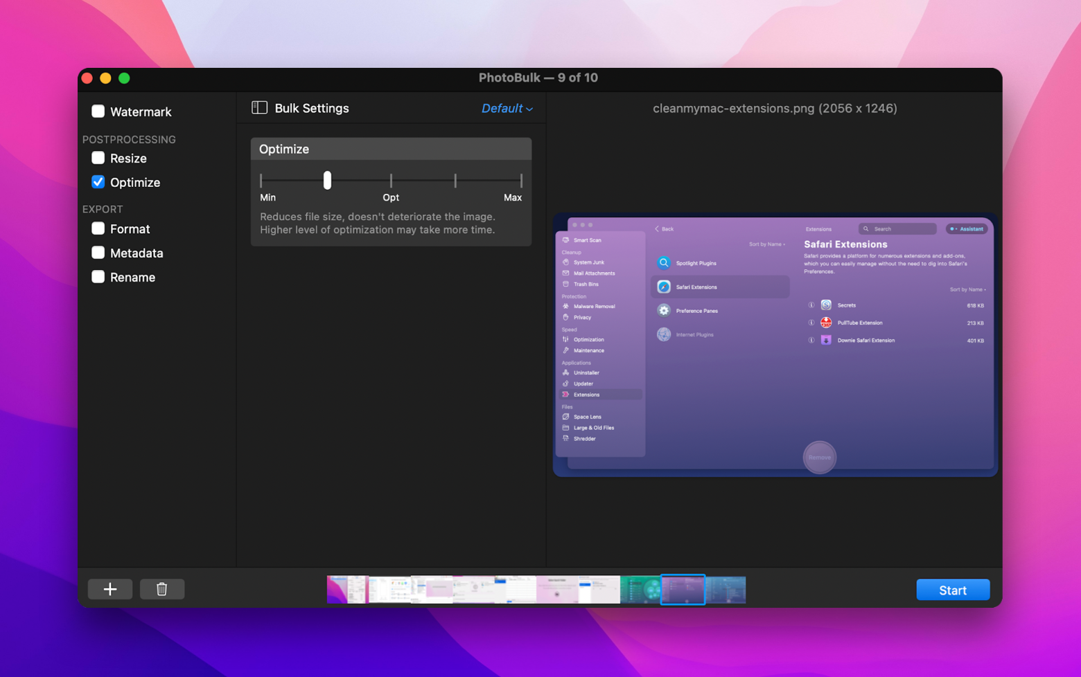
Task: Enable the Rename checkbox
Action: (98, 277)
